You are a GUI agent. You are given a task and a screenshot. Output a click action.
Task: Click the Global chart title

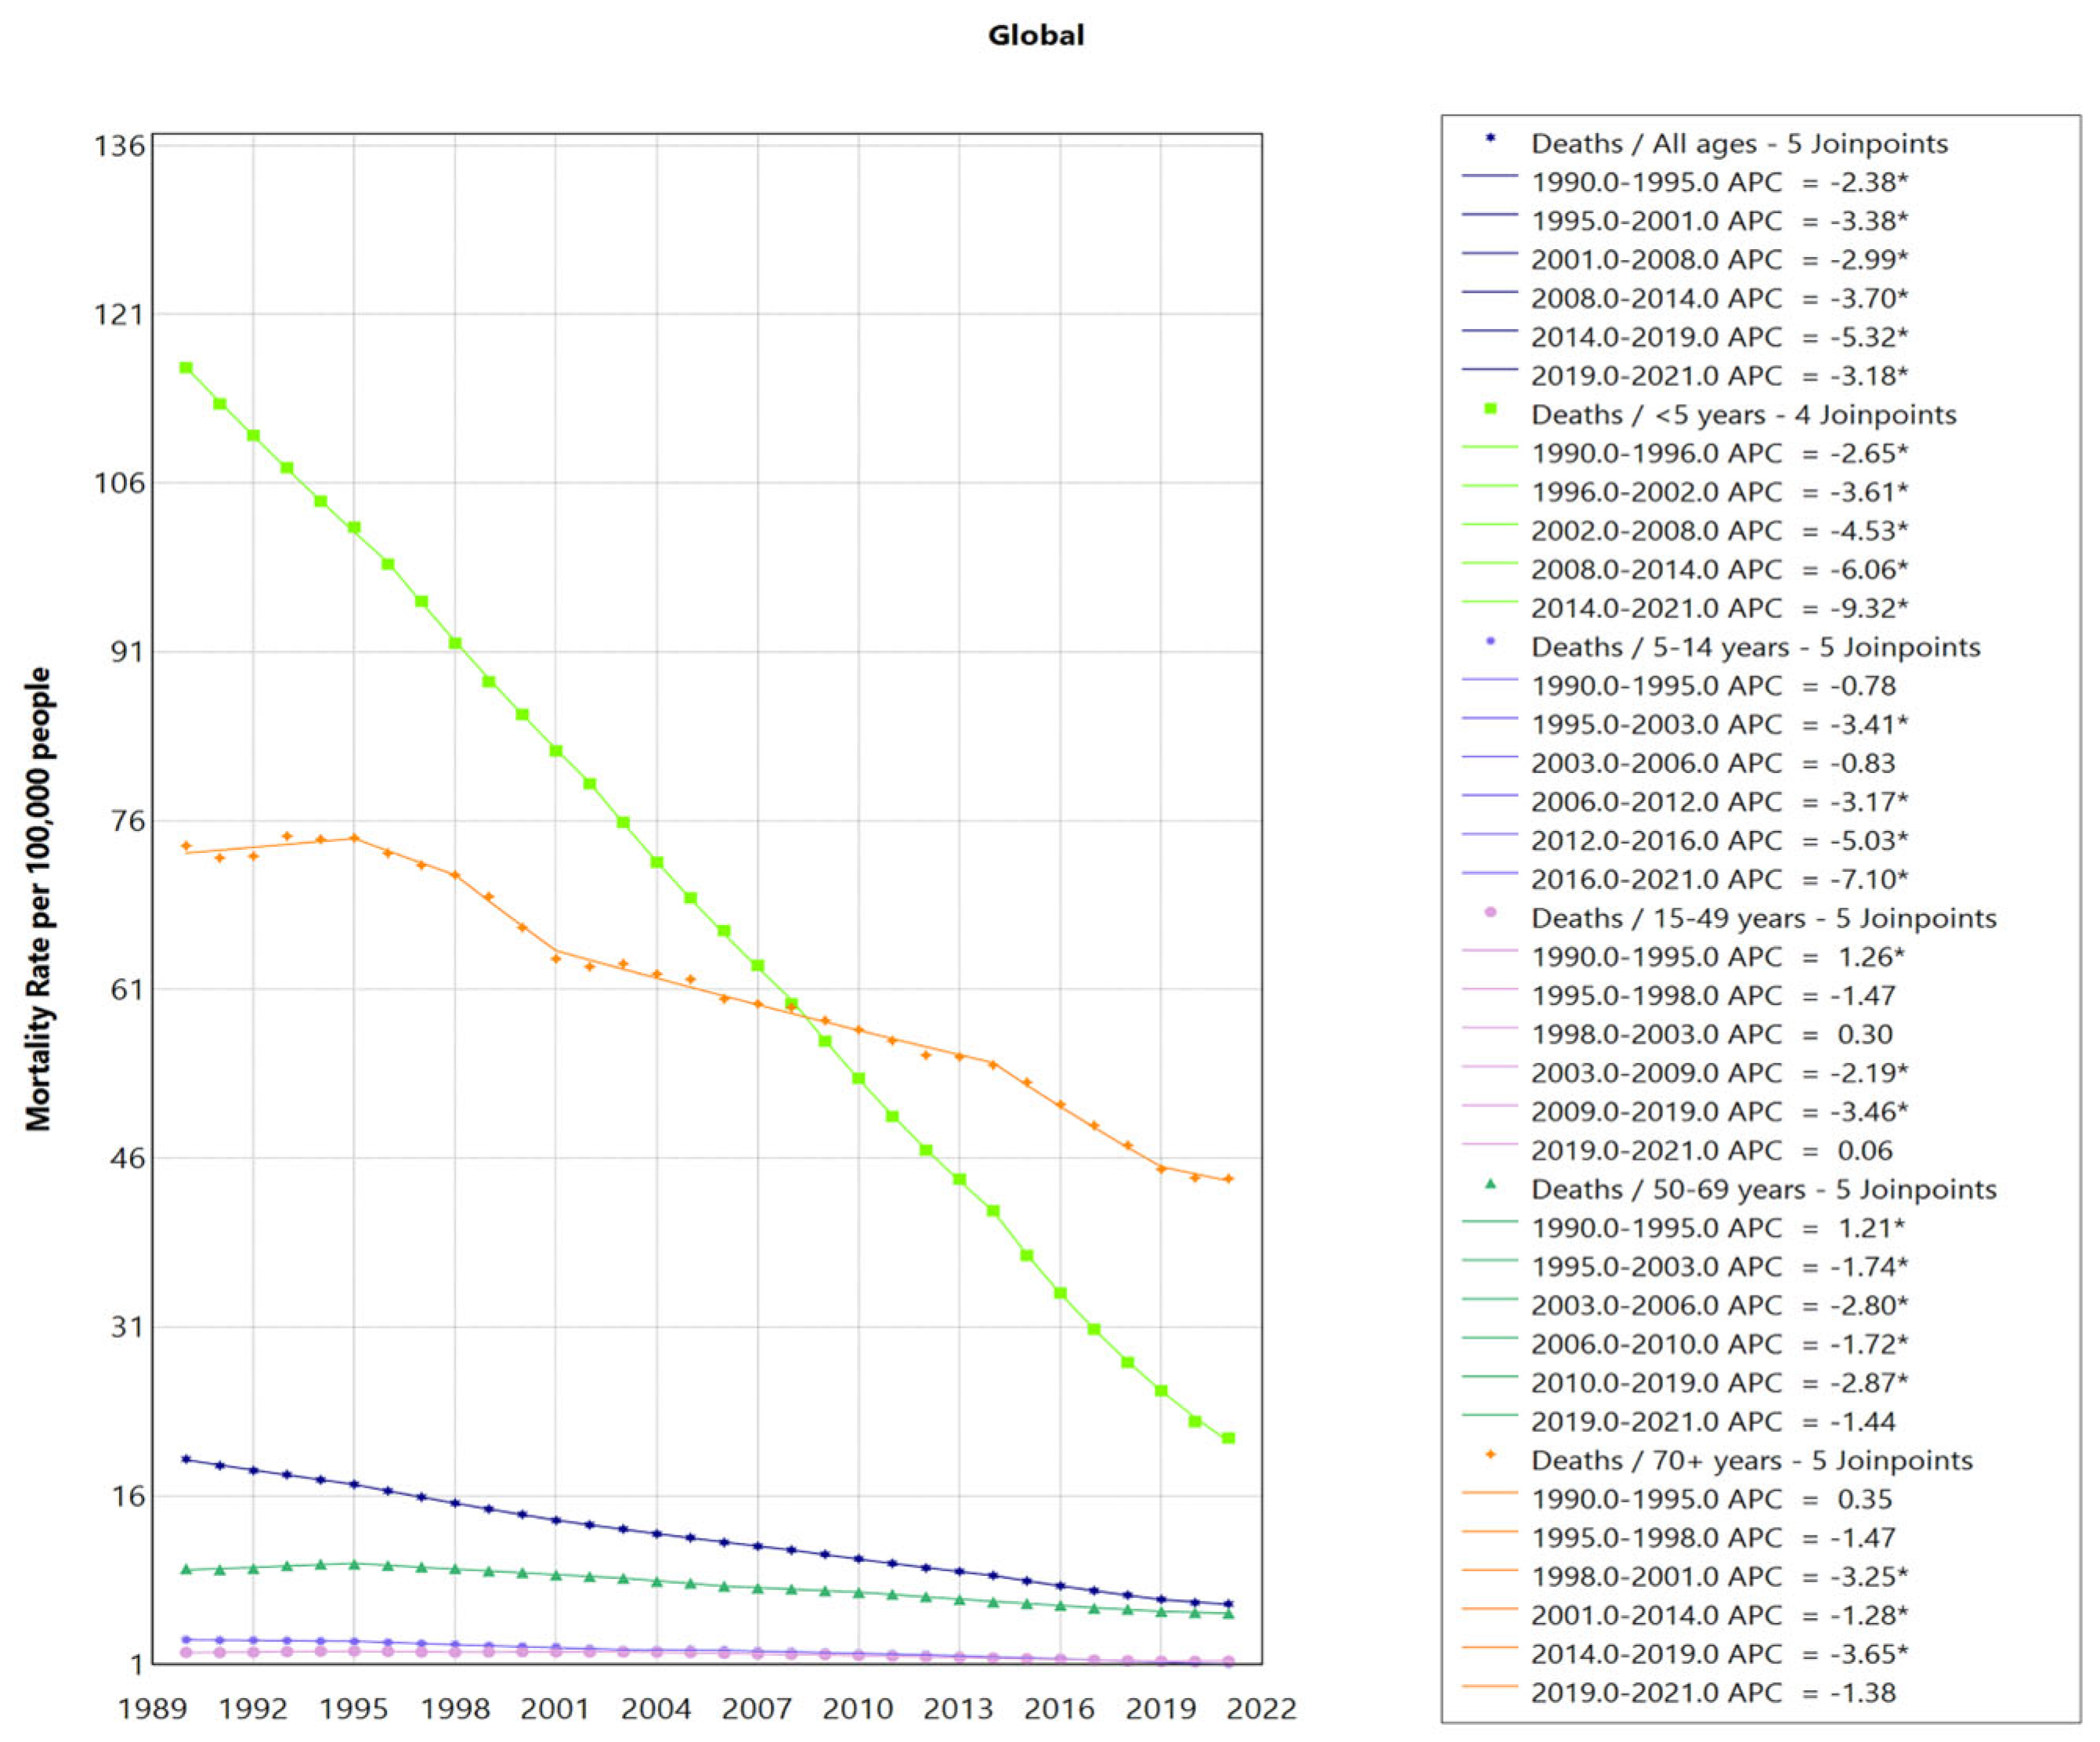pyautogui.click(x=1036, y=36)
